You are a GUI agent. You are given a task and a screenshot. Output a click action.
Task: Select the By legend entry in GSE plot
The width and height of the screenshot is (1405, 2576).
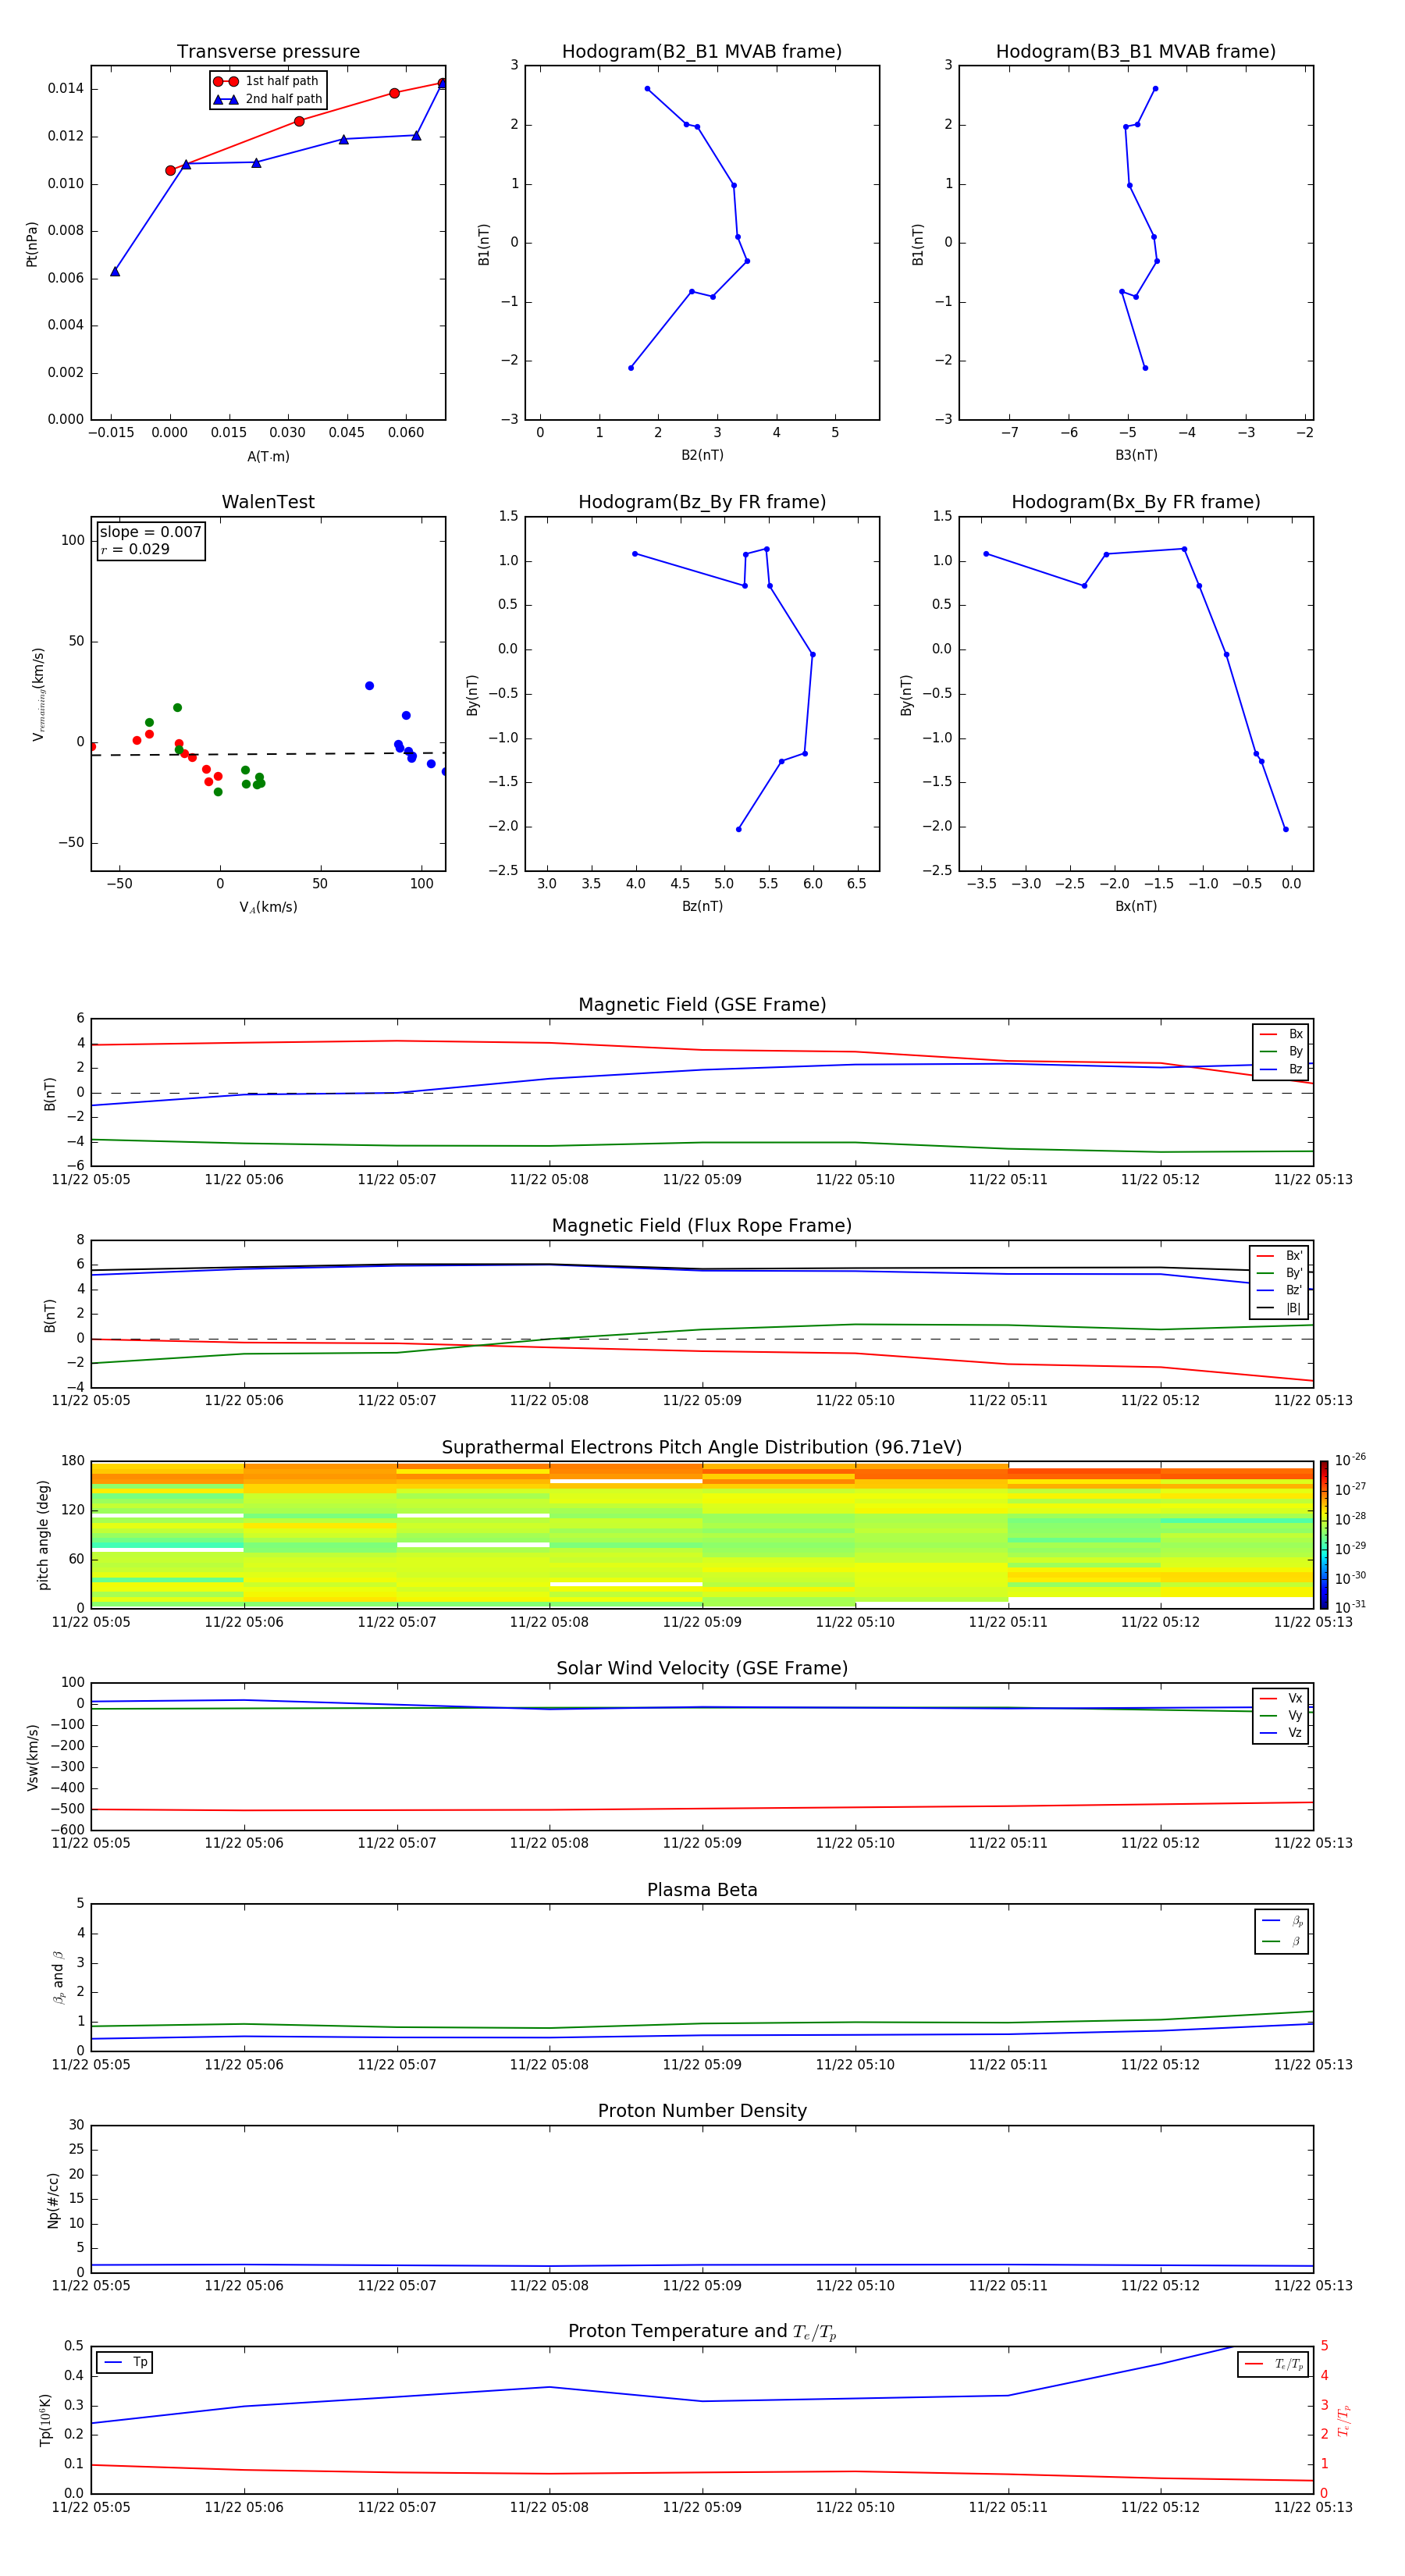click(x=1281, y=1051)
